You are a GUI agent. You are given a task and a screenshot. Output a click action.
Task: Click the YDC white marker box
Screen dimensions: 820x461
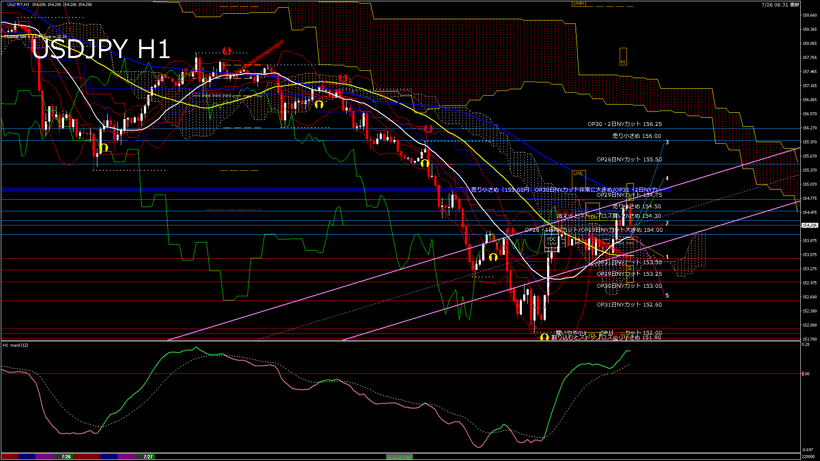click(x=551, y=239)
